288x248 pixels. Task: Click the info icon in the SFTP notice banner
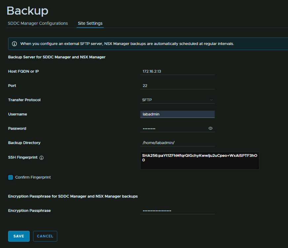pyautogui.click(x=14, y=44)
